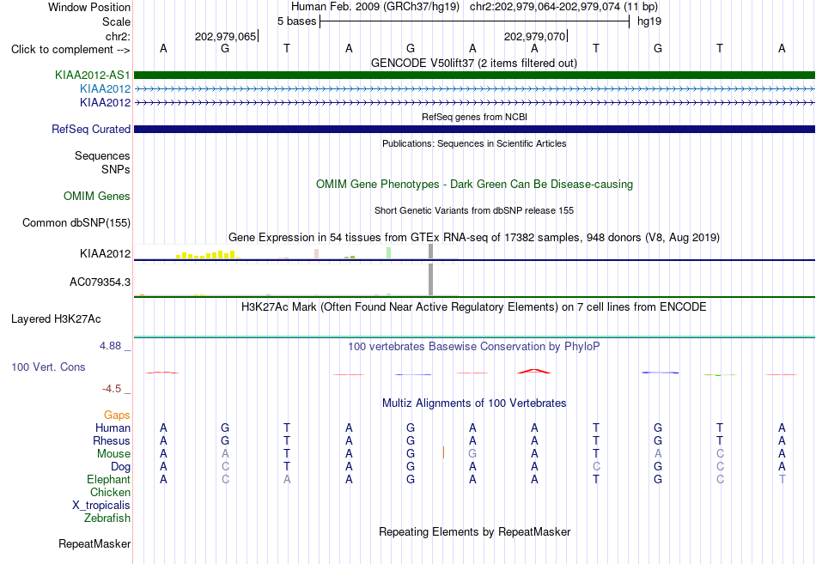The height and width of the screenshot is (564, 816).
Task: Open the GTEx Gene Expression track title
Action: click(474, 237)
